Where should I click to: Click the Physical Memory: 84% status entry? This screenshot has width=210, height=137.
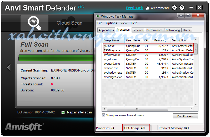[x=174, y=128]
